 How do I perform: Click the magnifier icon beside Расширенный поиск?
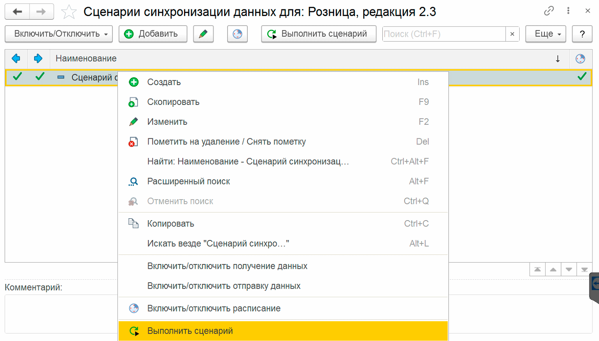point(133,181)
